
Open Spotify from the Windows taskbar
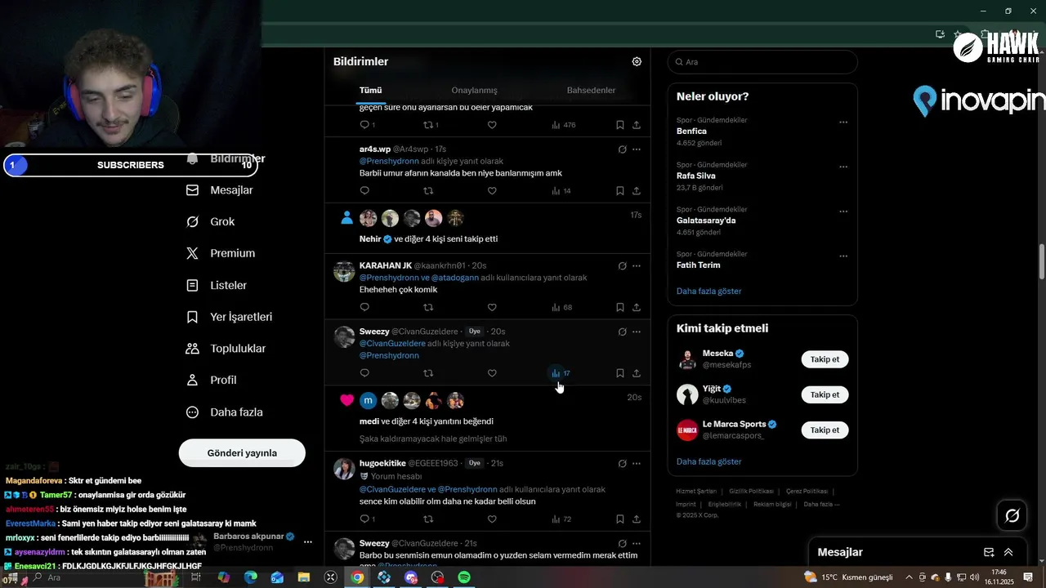pyautogui.click(x=464, y=577)
